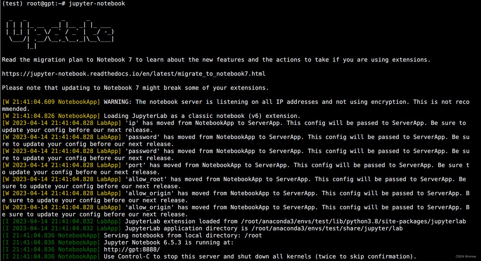Click the '[W 21:41:04.826 NotebookApp]' log tag
The image size is (481, 261).
tap(51, 116)
